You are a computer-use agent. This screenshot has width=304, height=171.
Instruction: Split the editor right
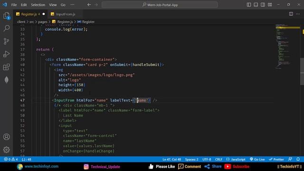(291, 14)
